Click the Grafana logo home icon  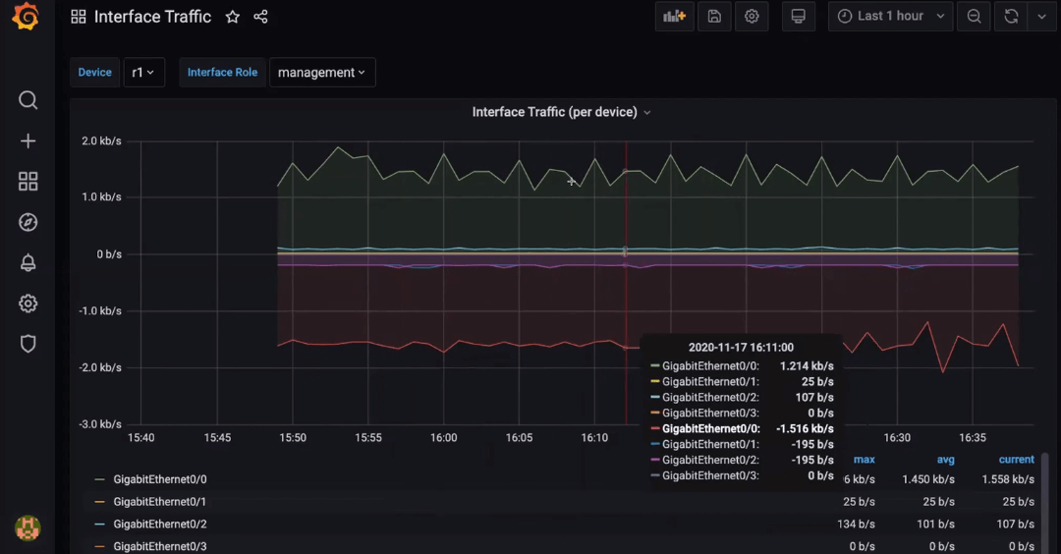27,17
